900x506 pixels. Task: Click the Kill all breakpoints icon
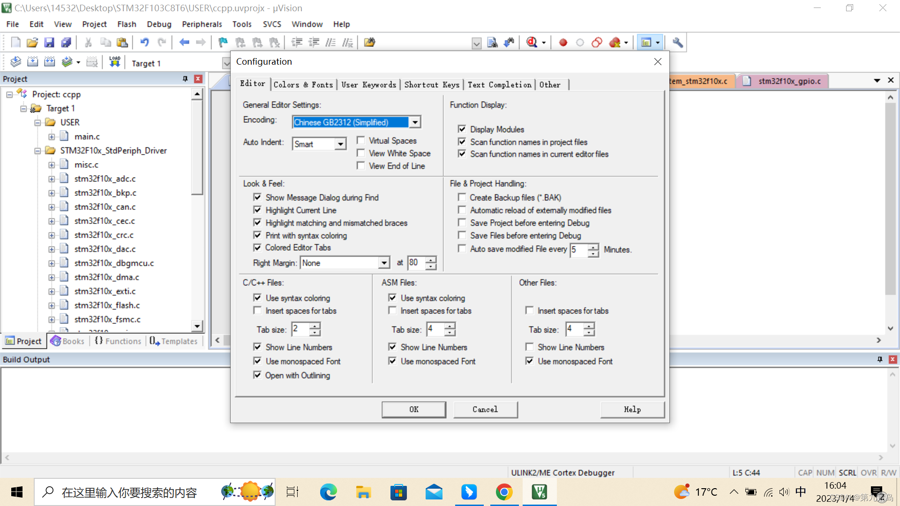(615, 43)
